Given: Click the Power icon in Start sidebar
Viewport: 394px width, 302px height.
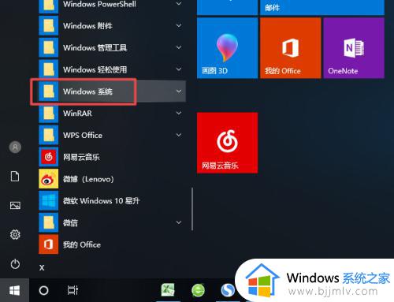Looking at the screenshot, I should pos(15,264).
